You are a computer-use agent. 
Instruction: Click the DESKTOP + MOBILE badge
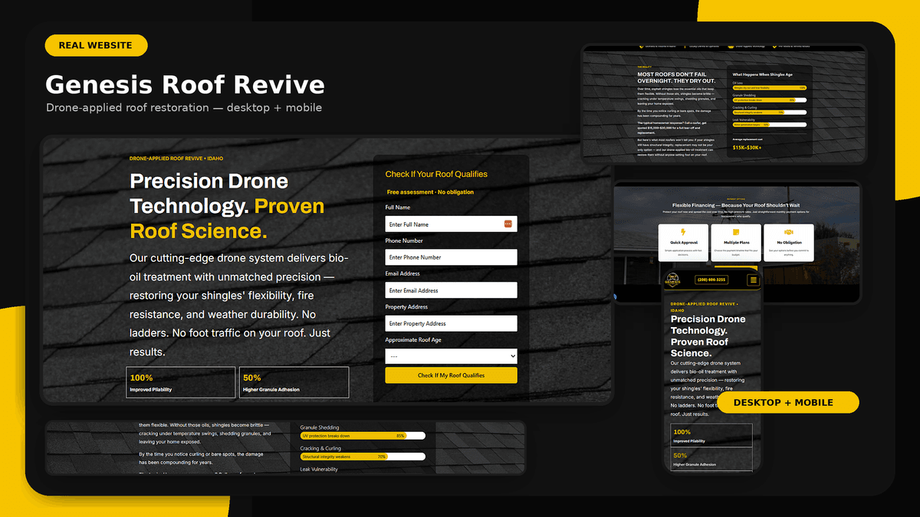788,402
